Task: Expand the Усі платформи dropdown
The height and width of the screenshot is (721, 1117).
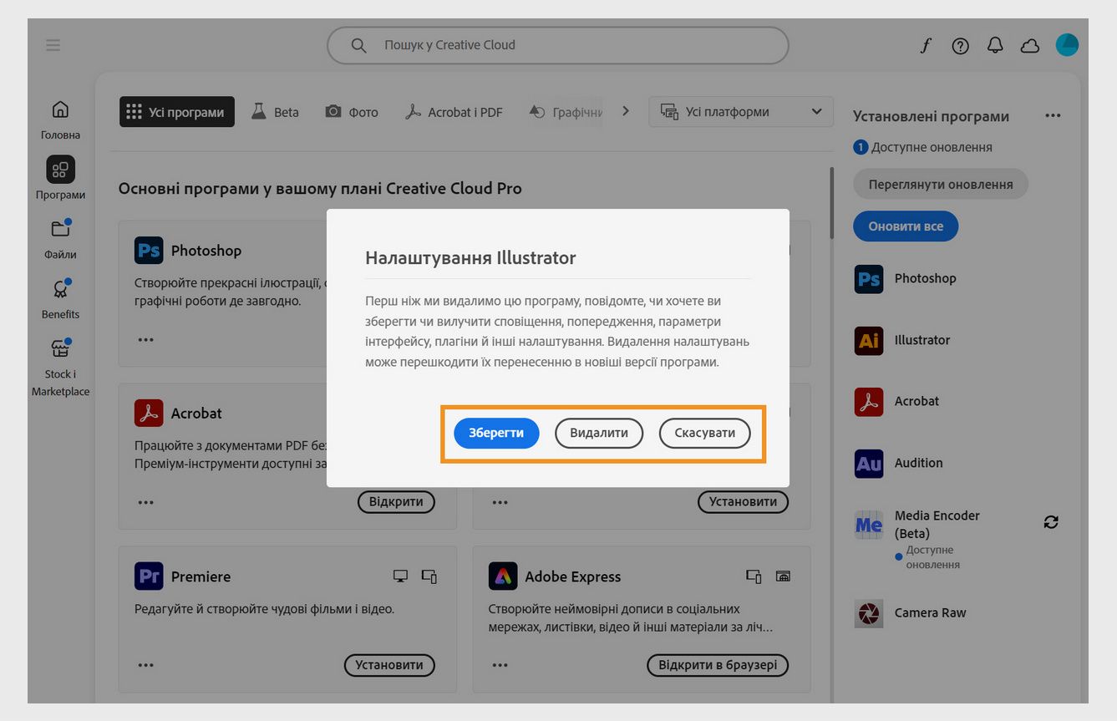Action: (x=741, y=112)
